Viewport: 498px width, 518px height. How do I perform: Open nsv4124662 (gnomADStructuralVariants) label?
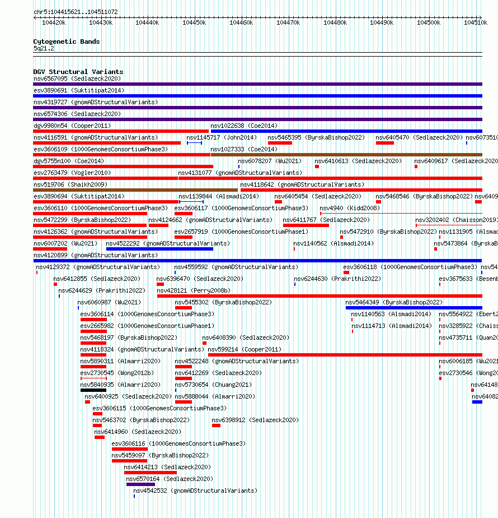coord(210,220)
